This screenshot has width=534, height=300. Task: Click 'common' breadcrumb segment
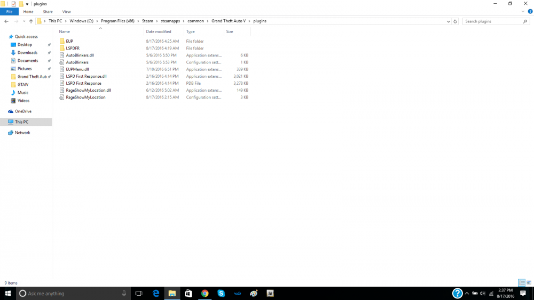tap(195, 21)
